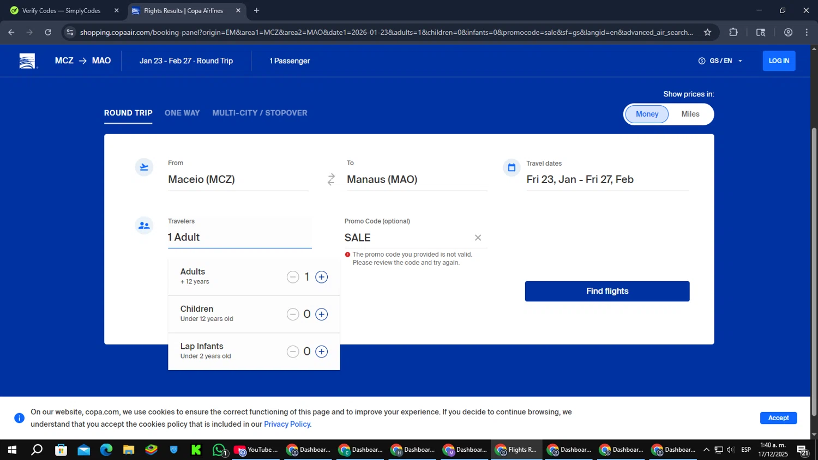Viewport: 818px width, 460px height.
Task: Click the Find flights button
Action: click(607, 291)
